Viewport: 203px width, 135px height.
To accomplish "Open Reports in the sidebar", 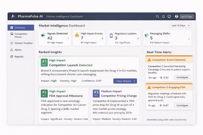I will [17, 57].
